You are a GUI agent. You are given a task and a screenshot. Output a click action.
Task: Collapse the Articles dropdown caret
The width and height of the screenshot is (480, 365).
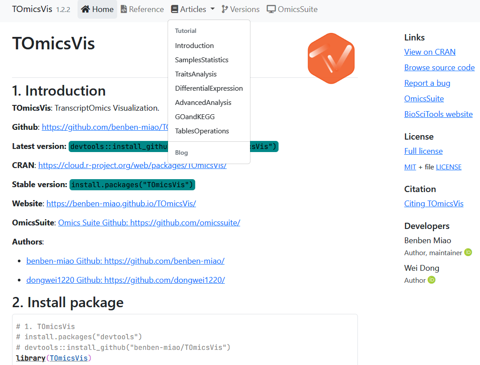213,9
